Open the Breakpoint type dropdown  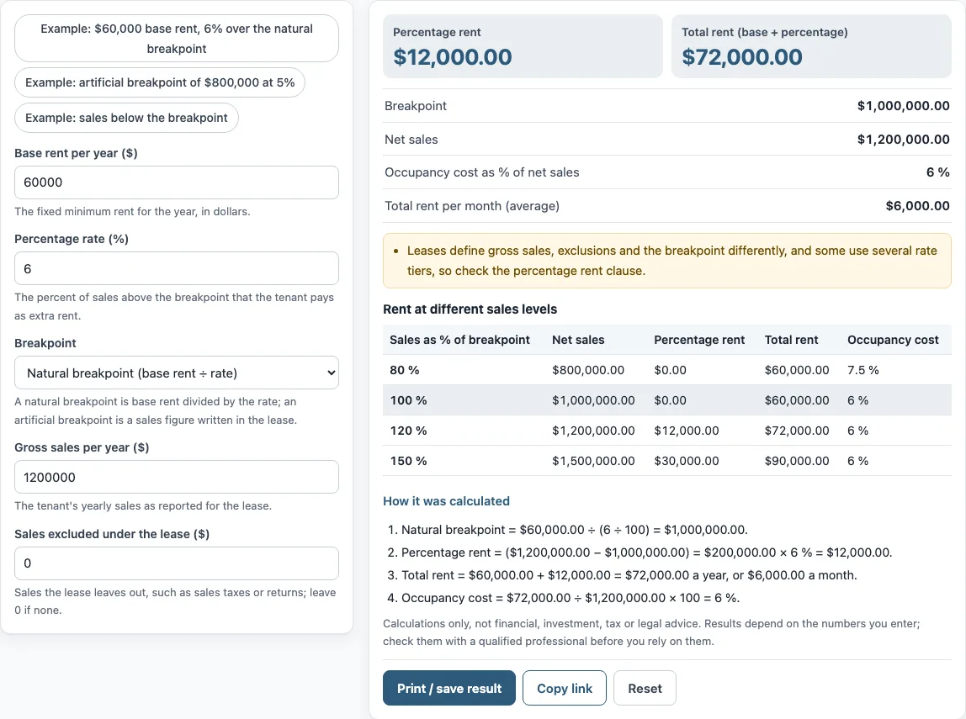tap(176, 373)
